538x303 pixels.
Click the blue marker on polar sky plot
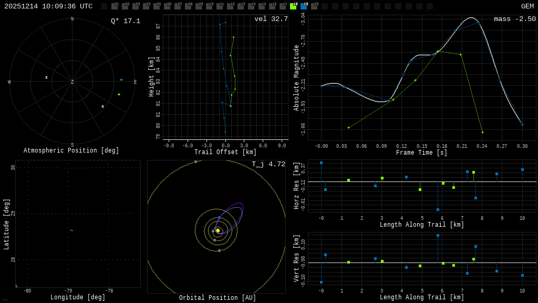click(121, 80)
